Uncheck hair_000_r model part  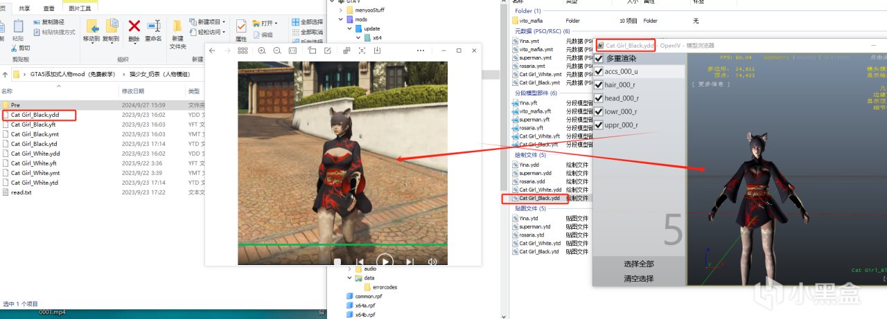pos(599,84)
